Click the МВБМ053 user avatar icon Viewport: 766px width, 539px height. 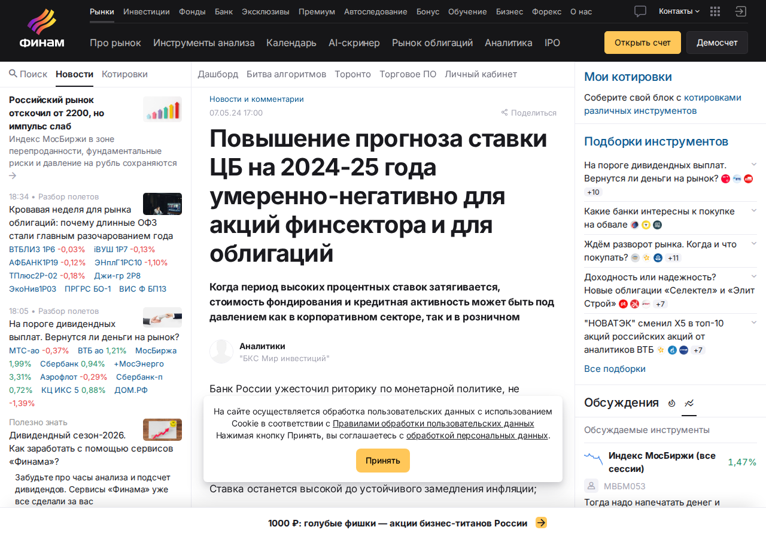[x=591, y=486]
